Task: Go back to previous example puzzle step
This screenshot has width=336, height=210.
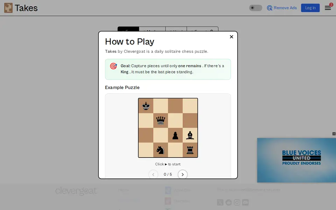Action: (x=153, y=174)
